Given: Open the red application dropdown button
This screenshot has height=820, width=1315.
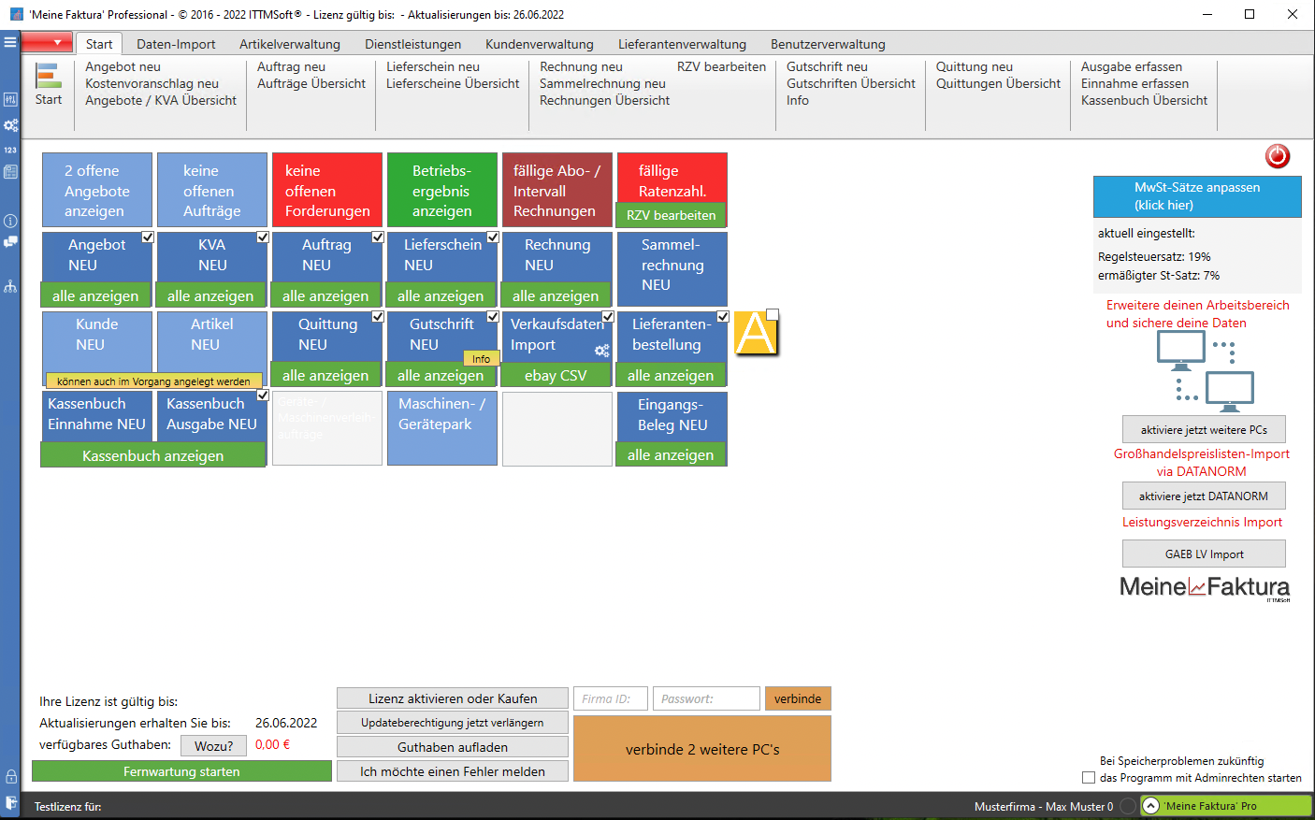Looking at the screenshot, I should (47, 42).
